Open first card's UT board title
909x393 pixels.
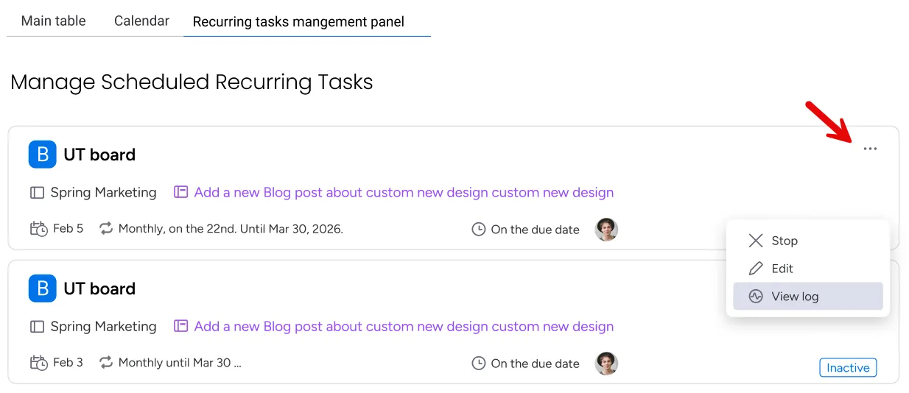coord(99,155)
